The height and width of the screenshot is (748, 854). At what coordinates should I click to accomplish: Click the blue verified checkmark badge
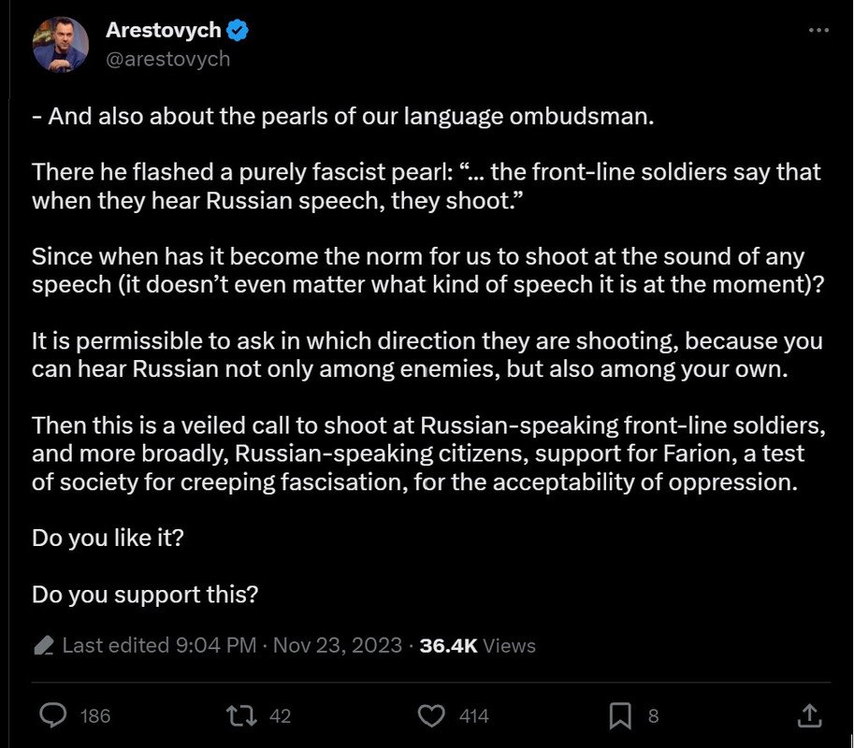(x=238, y=30)
